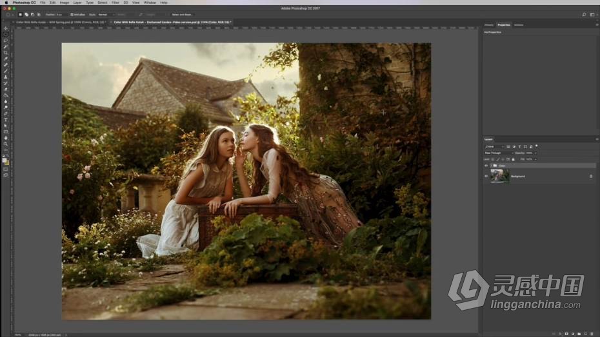The height and width of the screenshot is (337, 600).
Task: Hide the Color group layer
Action: (x=486, y=166)
